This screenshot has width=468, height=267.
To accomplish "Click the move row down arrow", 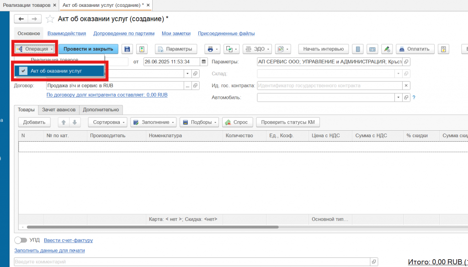I will [74, 122].
